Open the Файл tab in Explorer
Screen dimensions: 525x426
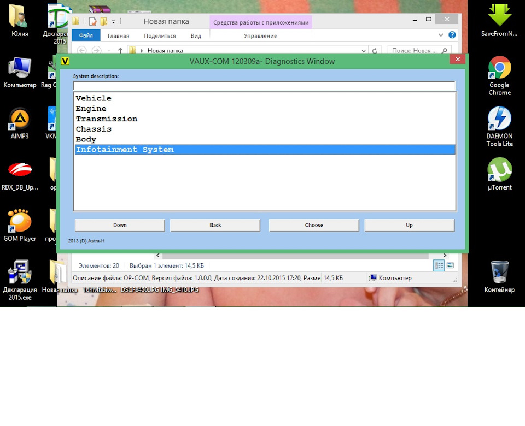86,35
